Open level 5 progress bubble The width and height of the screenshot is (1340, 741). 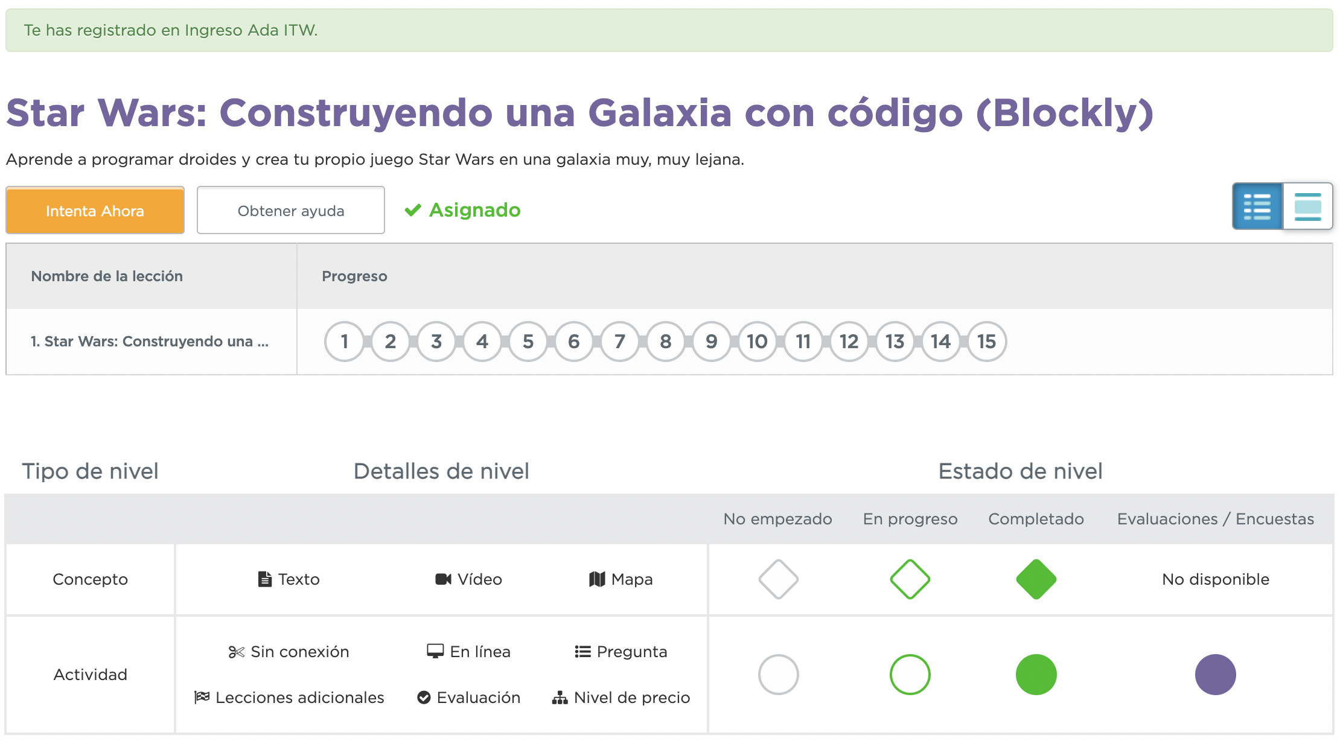coord(528,342)
